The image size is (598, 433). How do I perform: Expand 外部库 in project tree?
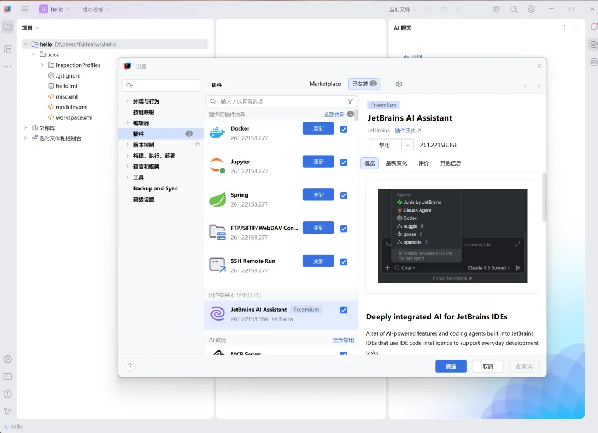25,127
